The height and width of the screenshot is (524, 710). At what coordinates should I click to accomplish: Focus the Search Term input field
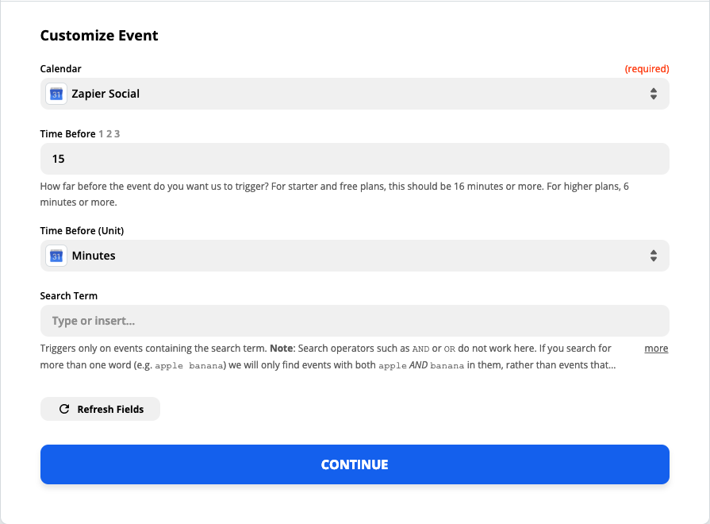tap(355, 321)
